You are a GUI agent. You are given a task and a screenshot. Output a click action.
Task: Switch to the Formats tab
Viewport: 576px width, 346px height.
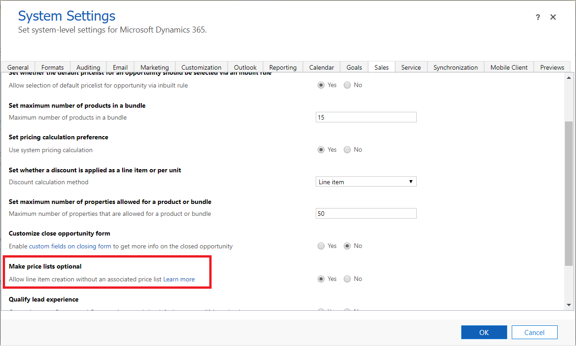pos(52,67)
